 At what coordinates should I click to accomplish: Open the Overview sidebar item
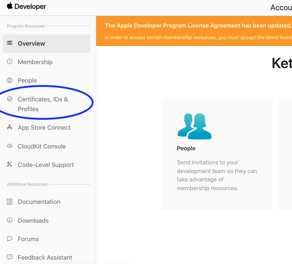tap(46, 43)
